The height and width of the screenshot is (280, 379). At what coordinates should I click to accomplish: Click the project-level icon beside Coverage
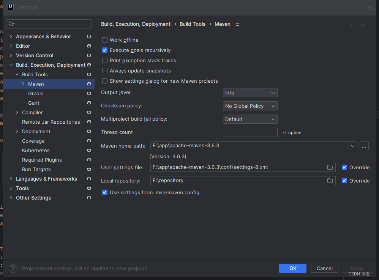[x=89, y=141]
